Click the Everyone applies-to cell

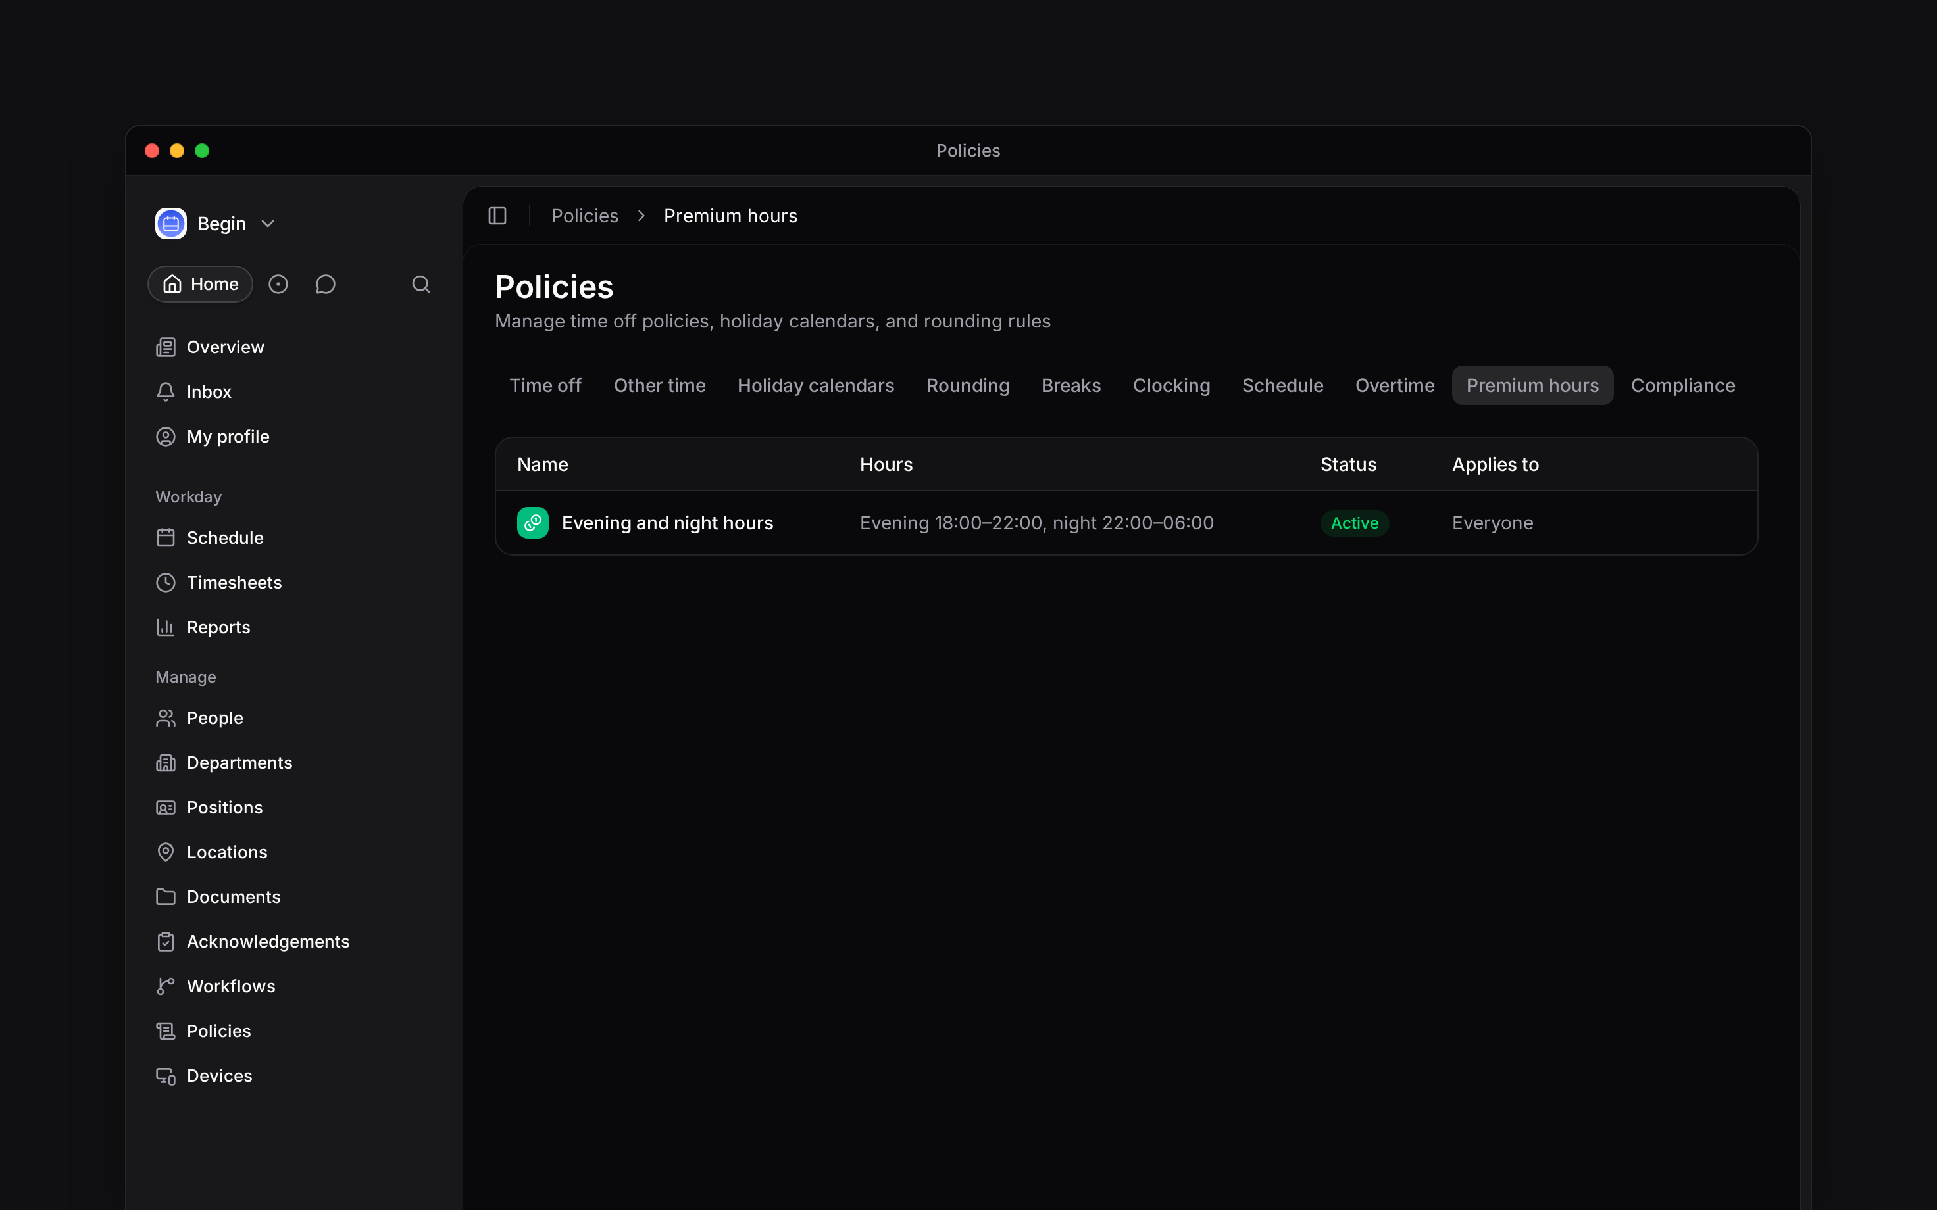(x=1493, y=523)
